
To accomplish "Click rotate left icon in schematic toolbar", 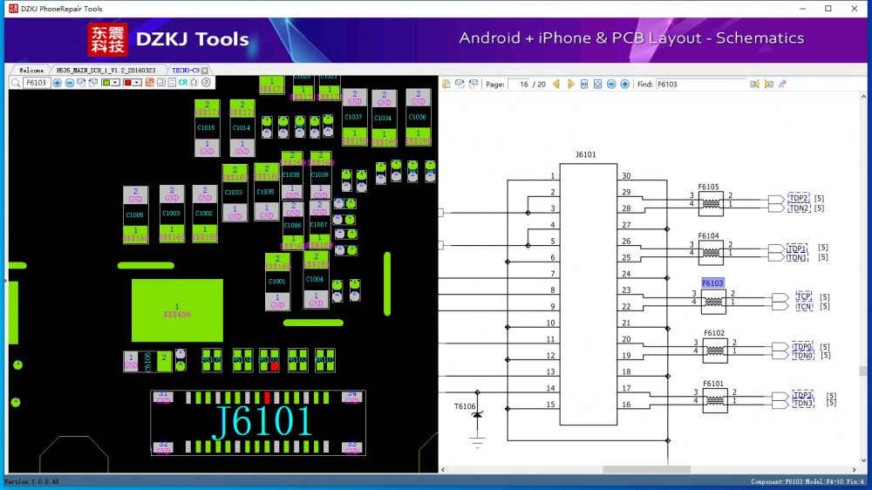I will [460, 84].
